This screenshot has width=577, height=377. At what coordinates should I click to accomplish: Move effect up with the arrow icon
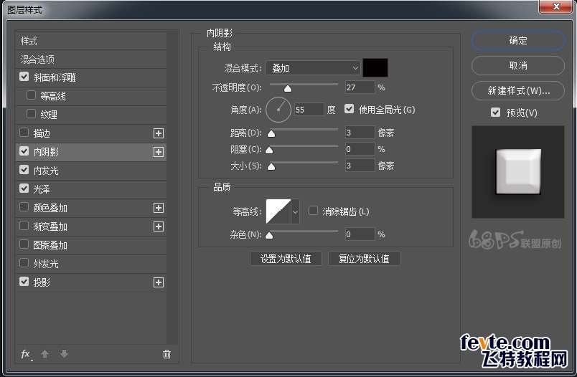coord(45,354)
